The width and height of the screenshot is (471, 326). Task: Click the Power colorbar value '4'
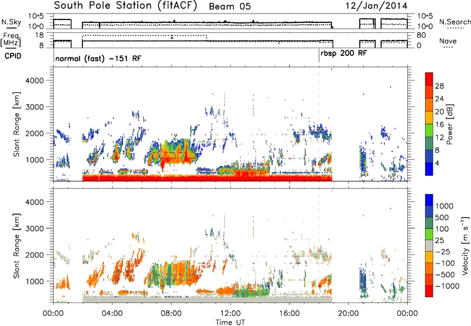tap(437, 163)
